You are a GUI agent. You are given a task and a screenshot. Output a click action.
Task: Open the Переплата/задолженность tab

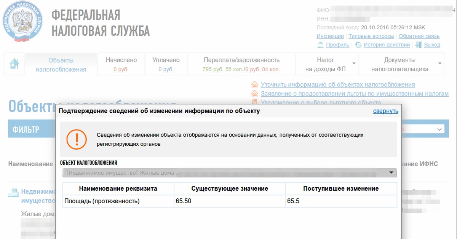(241, 64)
